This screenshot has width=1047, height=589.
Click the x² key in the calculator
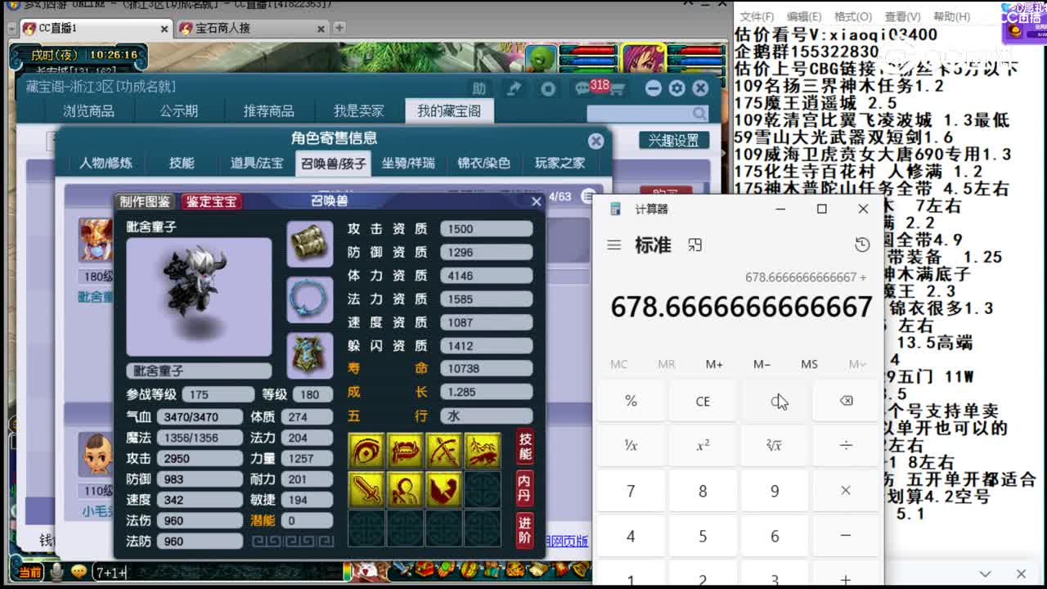(703, 446)
